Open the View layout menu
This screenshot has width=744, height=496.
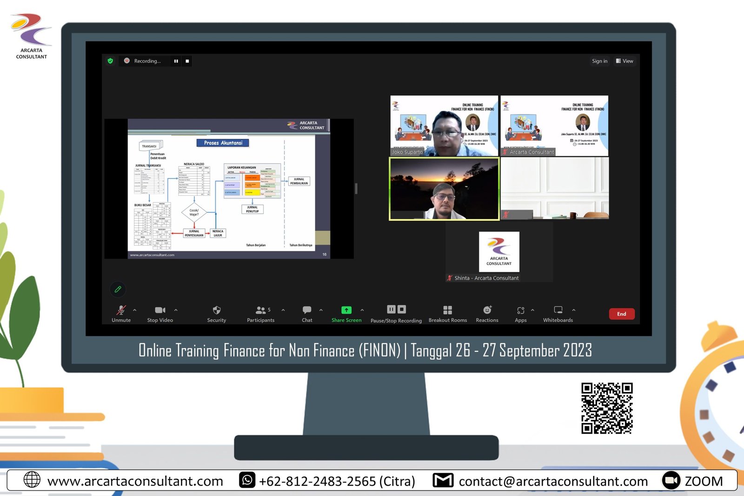(624, 61)
